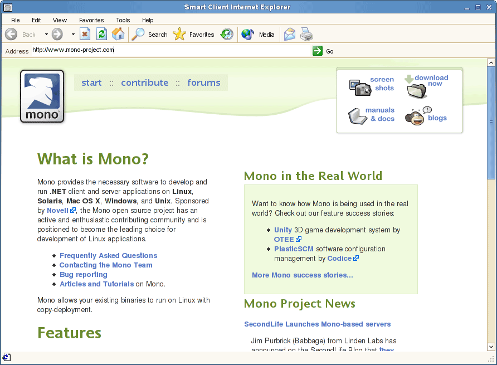Open the Bug reporting link
Image resolution: width=497 pixels, height=365 pixels.
click(84, 275)
